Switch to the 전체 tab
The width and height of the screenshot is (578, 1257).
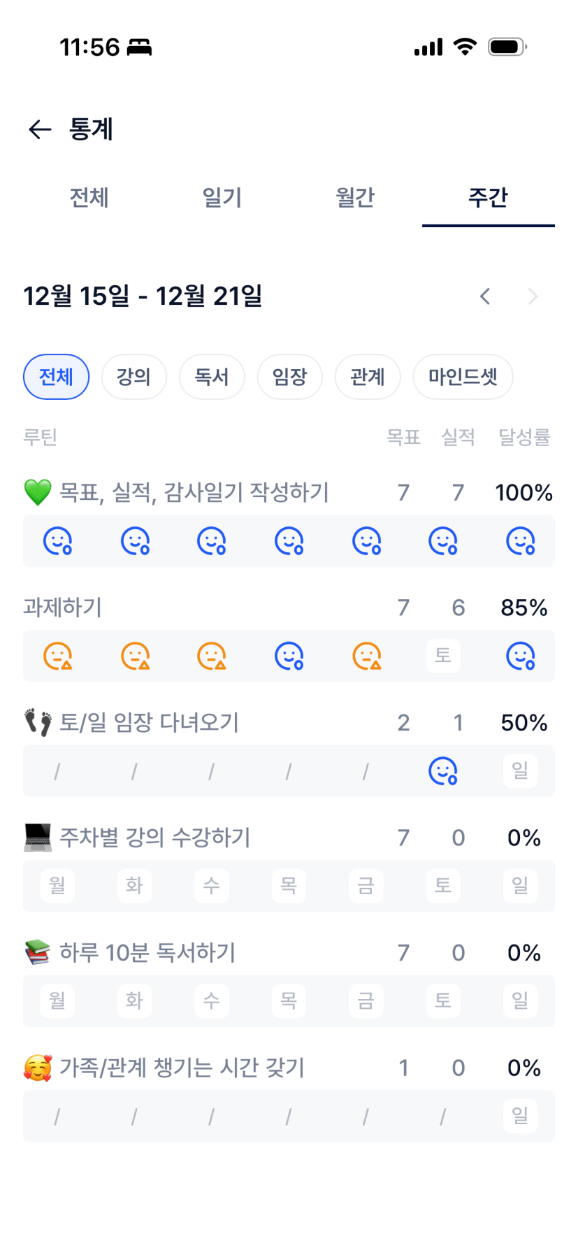click(89, 198)
